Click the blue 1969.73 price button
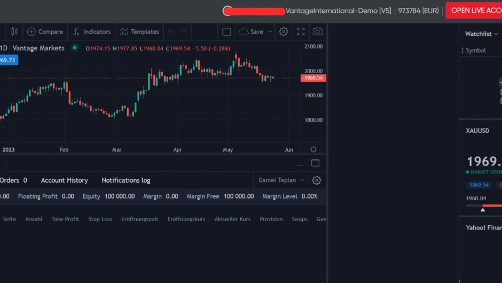This screenshot has width=502, height=283. click(x=9, y=60)
